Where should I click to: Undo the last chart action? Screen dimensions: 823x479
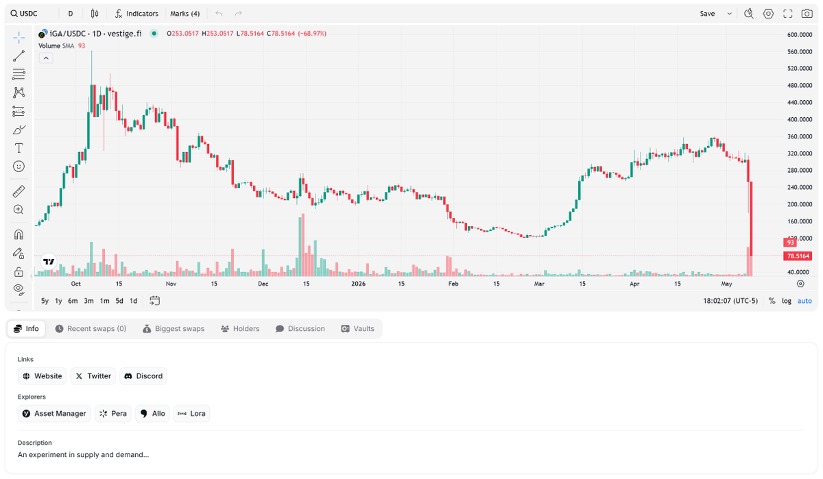pos(219,13)
